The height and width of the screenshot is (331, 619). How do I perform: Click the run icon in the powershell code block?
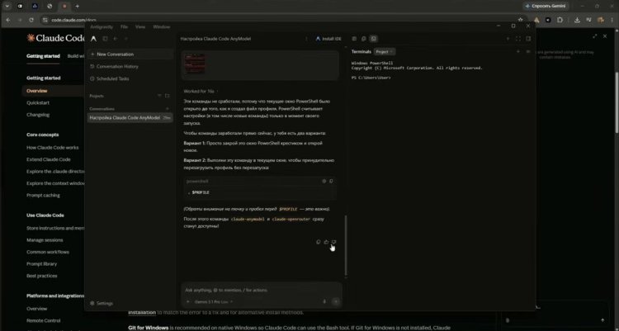324,182
